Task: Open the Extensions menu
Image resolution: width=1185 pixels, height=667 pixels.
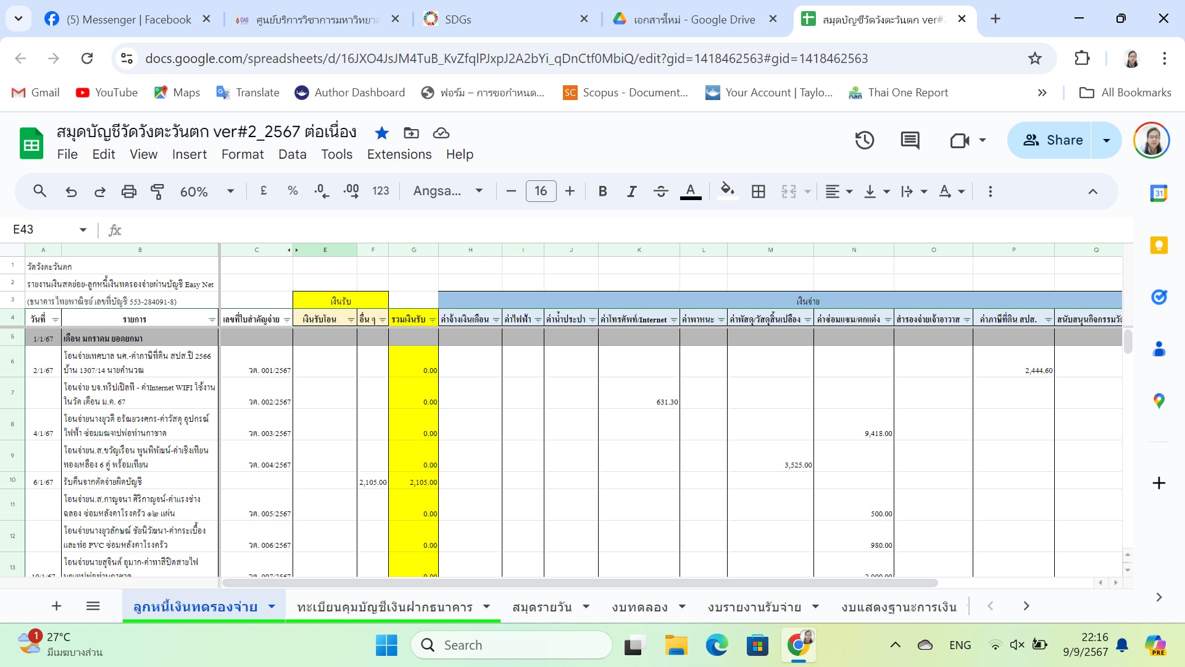Action: point(399,154)
